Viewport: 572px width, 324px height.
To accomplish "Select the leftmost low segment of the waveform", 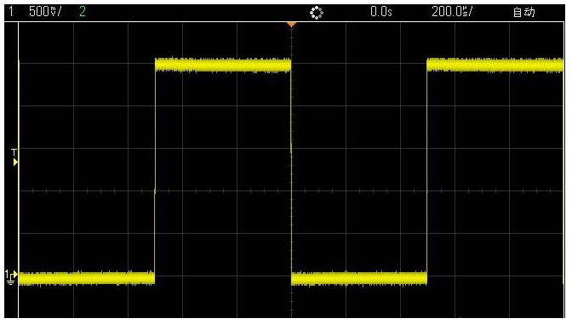I will pyautogui.click(x=87, y=278).
